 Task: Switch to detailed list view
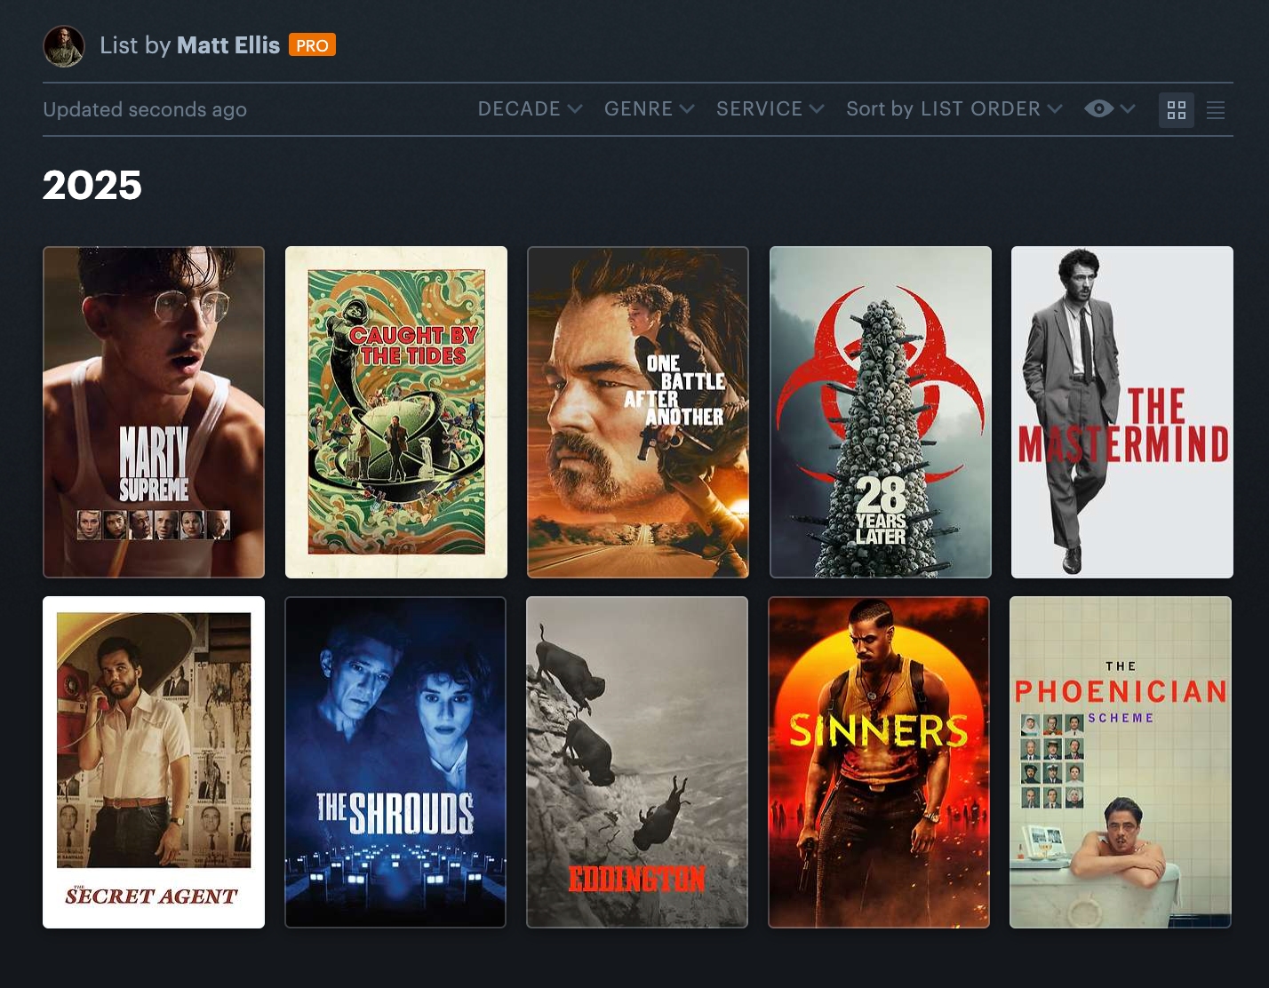pyautogui.click(x=1215, y=110)
